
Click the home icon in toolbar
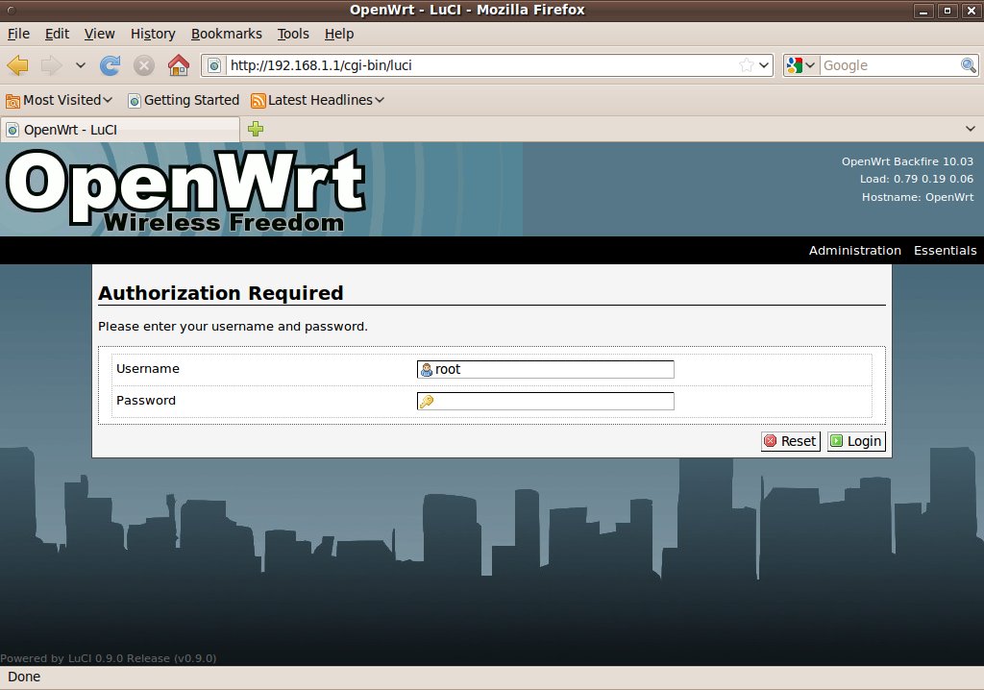point(178,65)
